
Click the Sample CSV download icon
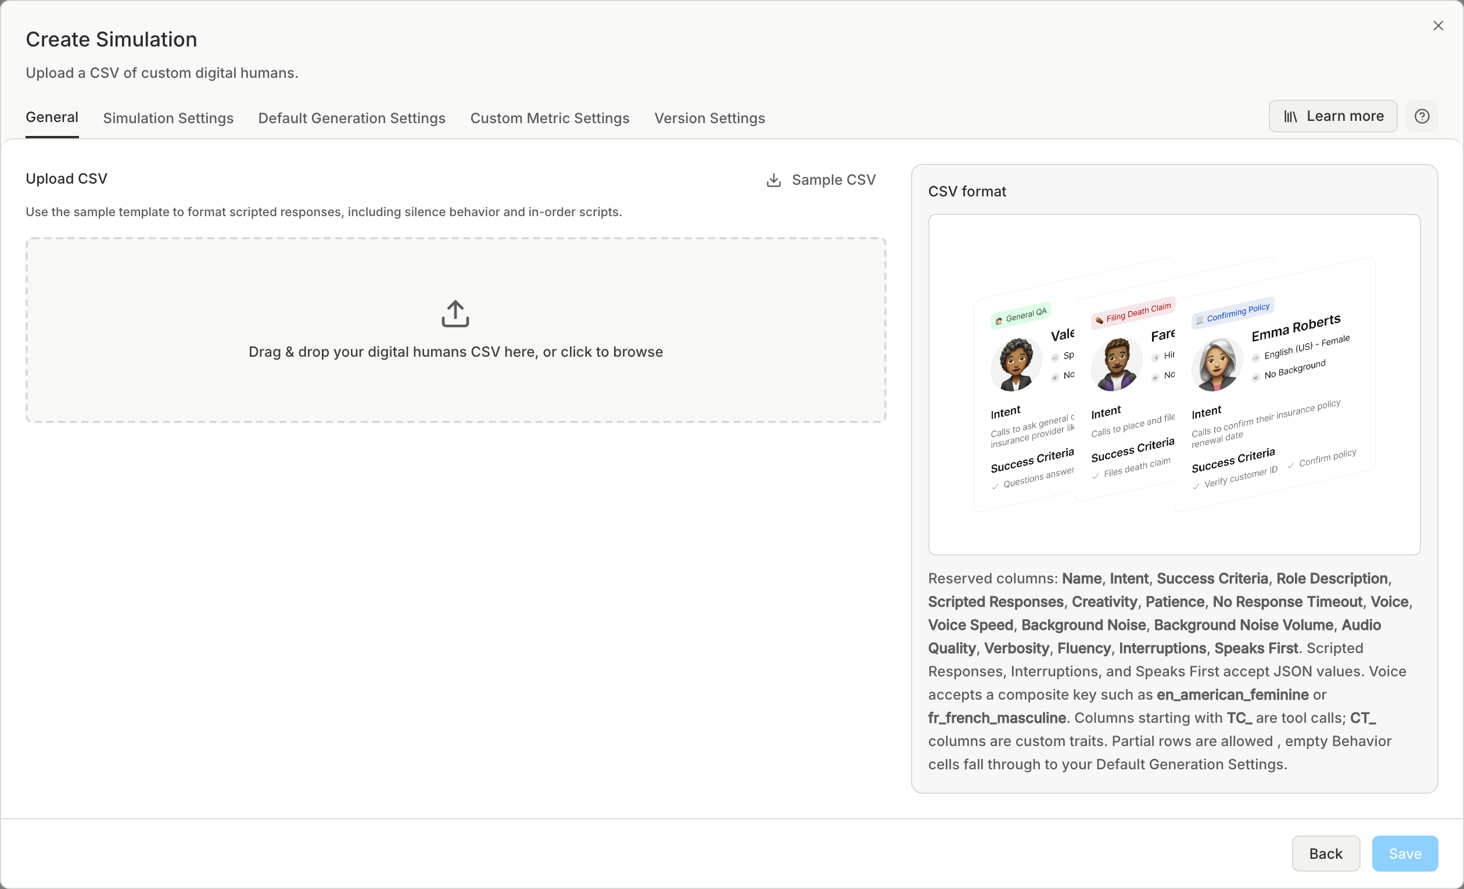(774, 180)
